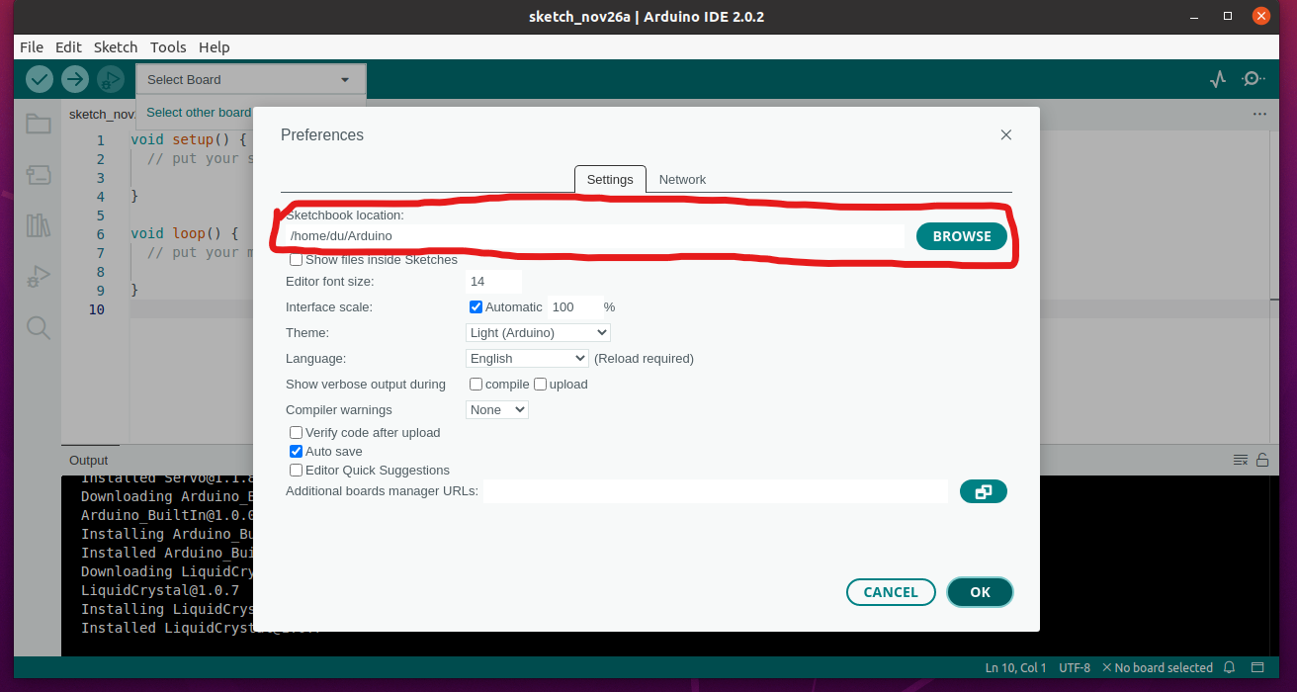Clear the Output panel with its icon
The height and width of the screenshot is (692, 1297).
coord(1240,460)
